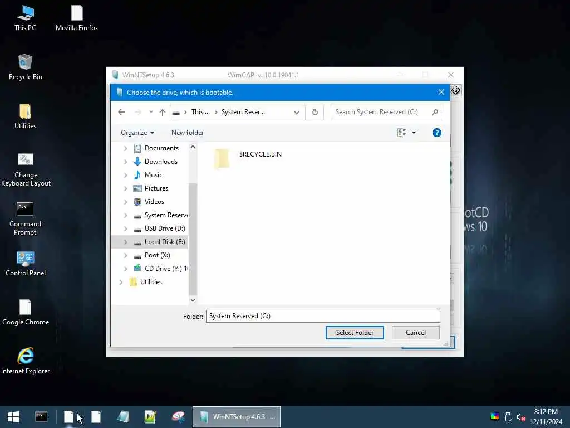Click the Folder name input field
Image resolution: width=570 pixels, height=428 pixels.
[x=323, y=316]
